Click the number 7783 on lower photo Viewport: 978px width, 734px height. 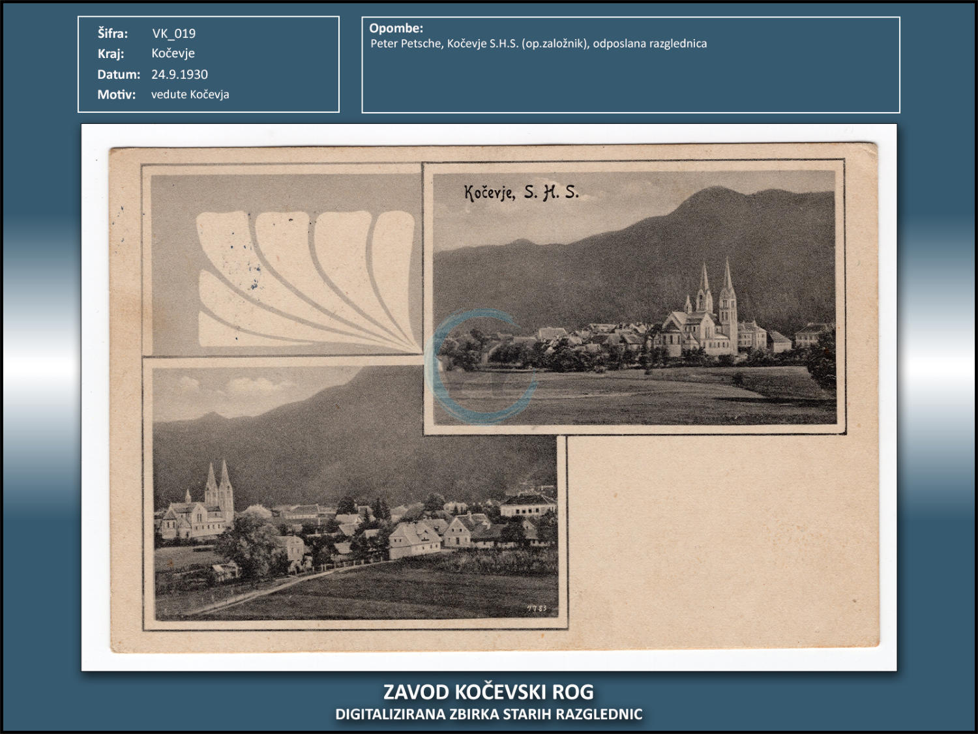(537, 609)
